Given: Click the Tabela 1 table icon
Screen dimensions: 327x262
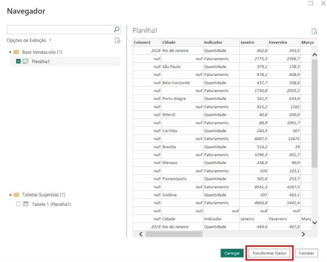Looking at the screenshot, I should coord(26,204).
